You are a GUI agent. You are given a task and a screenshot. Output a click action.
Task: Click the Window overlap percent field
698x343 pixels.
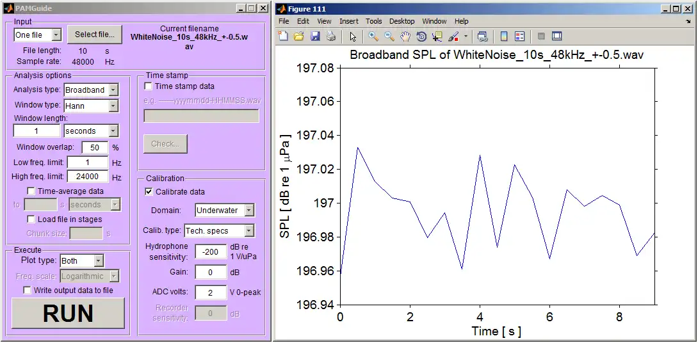[x=95, y=147]
